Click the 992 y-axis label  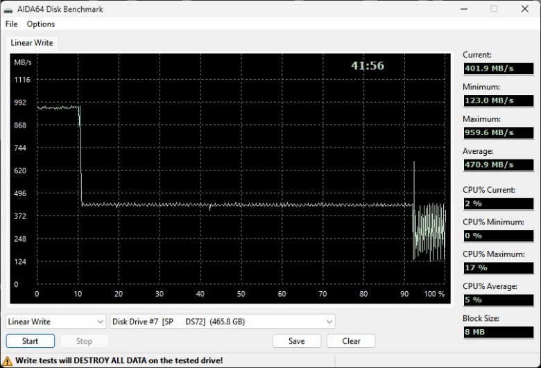pos(20,103)
